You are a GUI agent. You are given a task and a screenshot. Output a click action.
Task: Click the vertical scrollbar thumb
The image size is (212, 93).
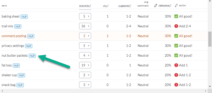point(210,39)
